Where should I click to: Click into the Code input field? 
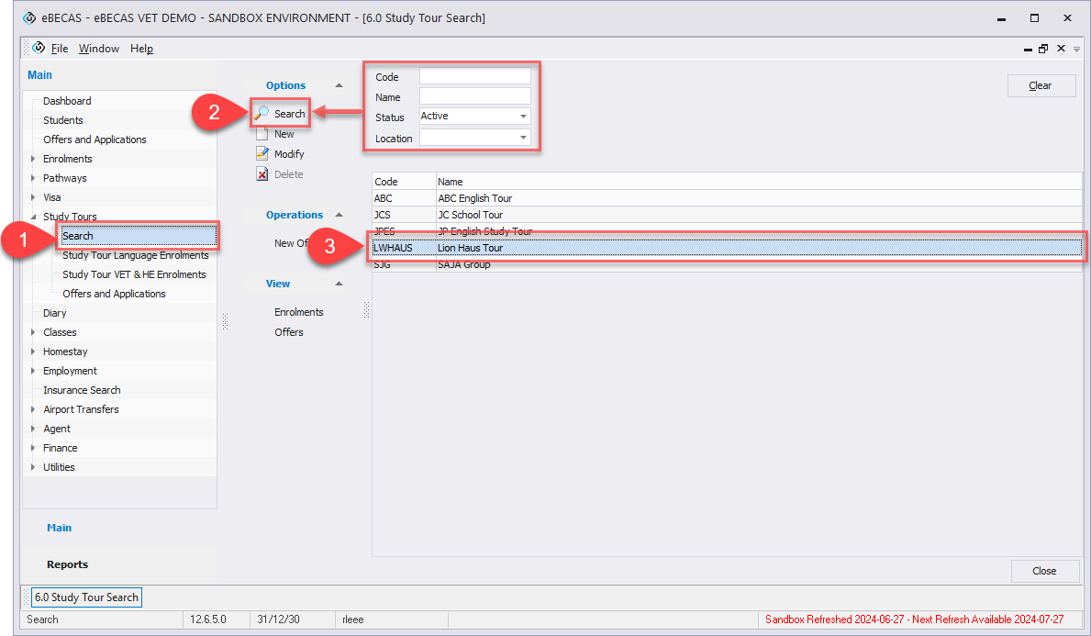pos(474,77)
